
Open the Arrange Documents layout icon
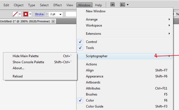point(123,5)
